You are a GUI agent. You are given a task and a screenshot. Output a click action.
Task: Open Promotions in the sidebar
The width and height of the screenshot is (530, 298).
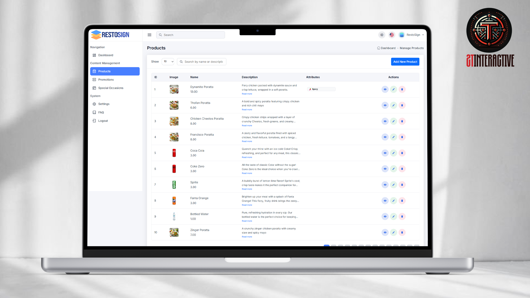(x=106, y=79)
